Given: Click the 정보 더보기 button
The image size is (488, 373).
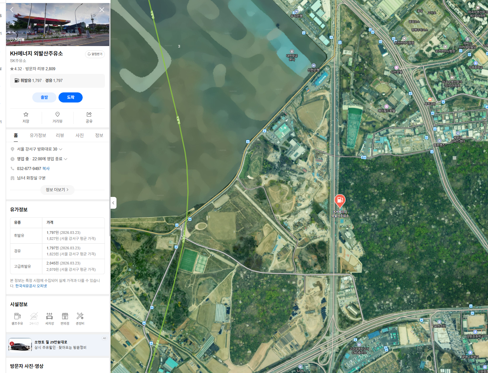Looking at the screenshot, I should [x=57, y=190].
